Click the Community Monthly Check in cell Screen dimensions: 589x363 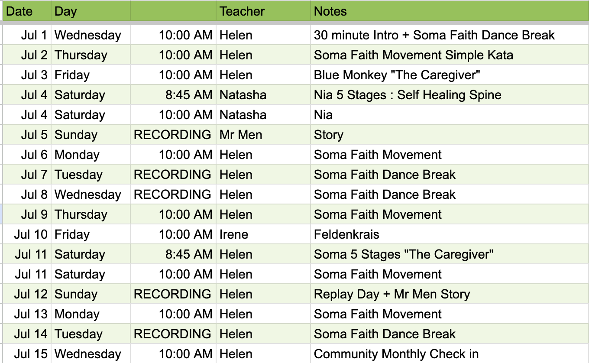pyautogui.click(x=450, y=354)
